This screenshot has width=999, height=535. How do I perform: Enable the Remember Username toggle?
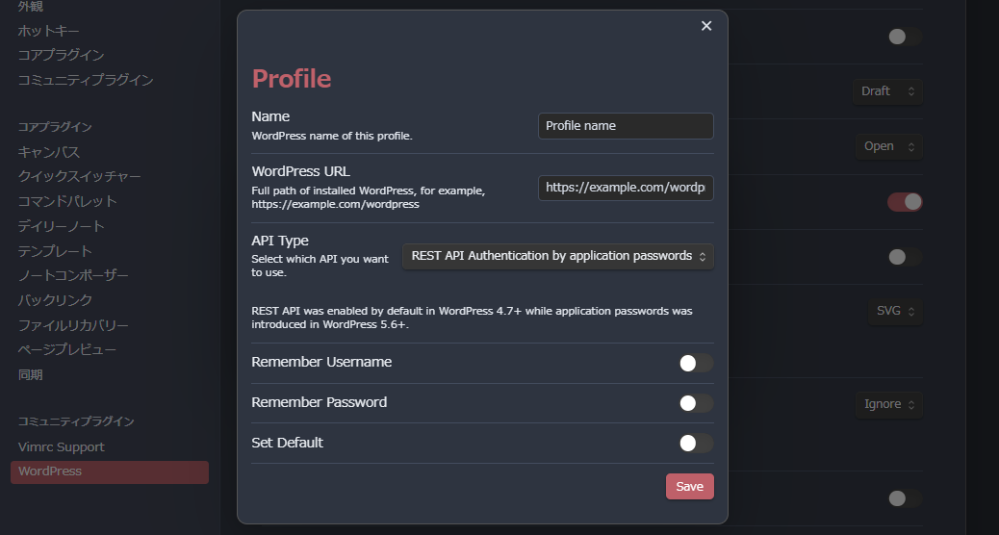coord(696,363)
